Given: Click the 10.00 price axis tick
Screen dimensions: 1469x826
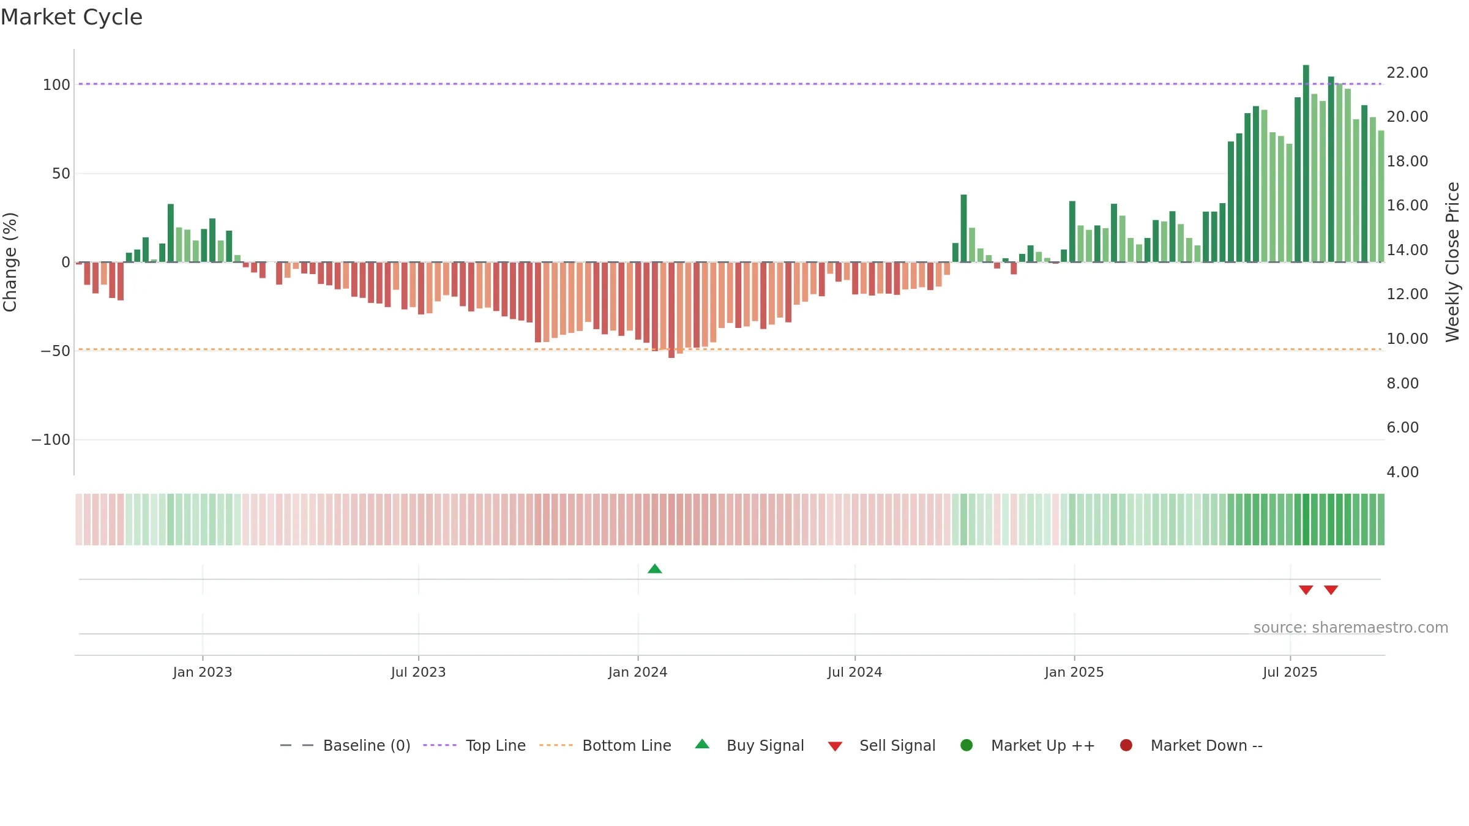Looking at the screenshot, I should click(1407, 339).
